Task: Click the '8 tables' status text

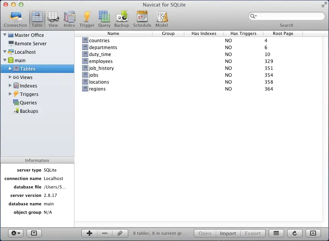Action: pyautogui.click(x=159, y=233)
